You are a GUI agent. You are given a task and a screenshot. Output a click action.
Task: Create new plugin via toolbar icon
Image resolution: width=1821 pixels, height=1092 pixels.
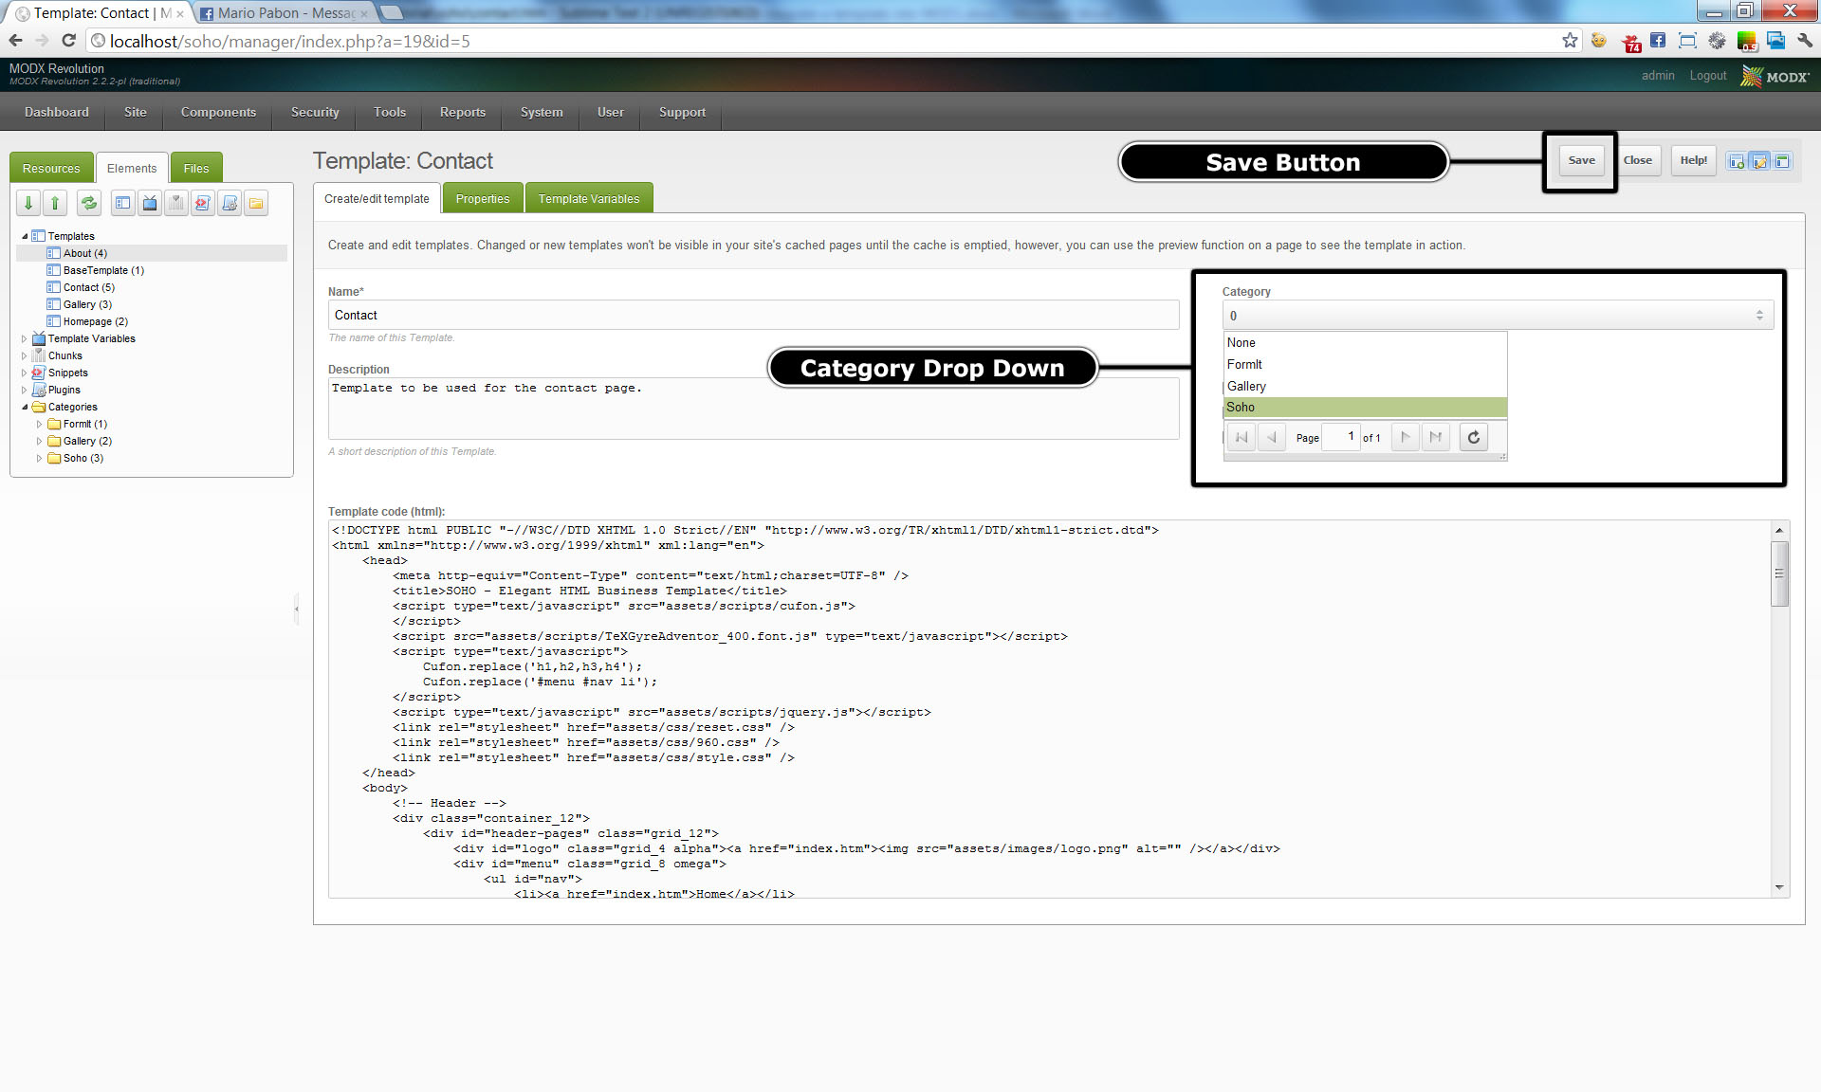click(x=230, y=203)
